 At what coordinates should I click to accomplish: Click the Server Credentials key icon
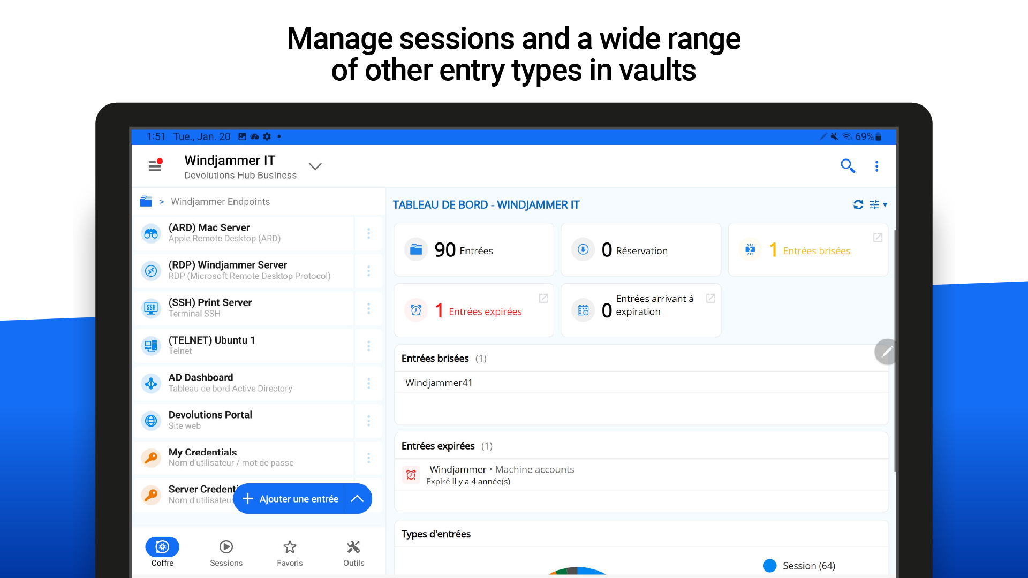(x=151, y=496)
